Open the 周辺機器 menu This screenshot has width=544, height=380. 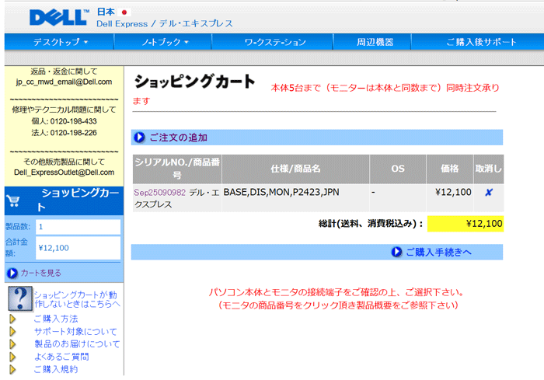click(x=375, y=42)
